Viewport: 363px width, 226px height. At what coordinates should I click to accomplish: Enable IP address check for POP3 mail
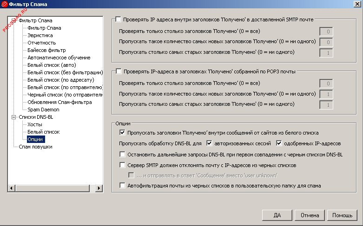click(118, 71)
